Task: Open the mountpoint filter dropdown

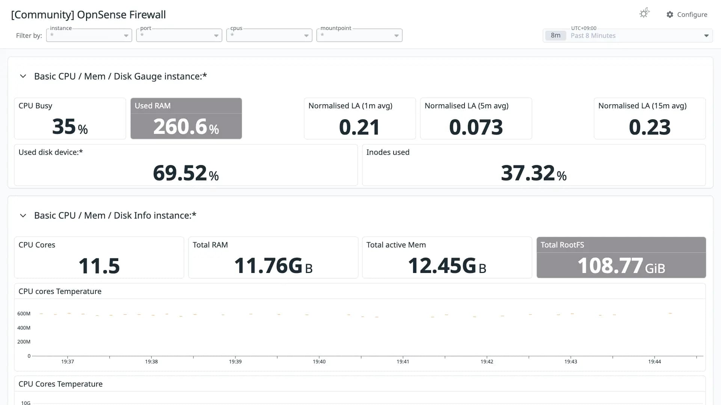Action: 359,35
